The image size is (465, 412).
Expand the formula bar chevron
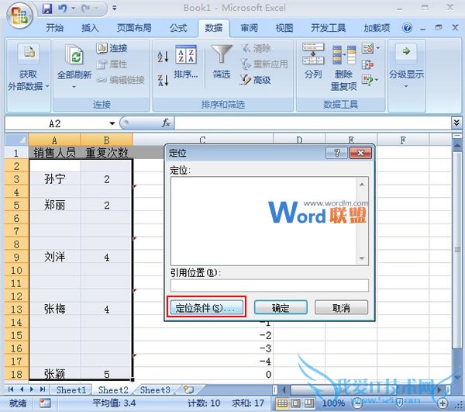[456, 123]
